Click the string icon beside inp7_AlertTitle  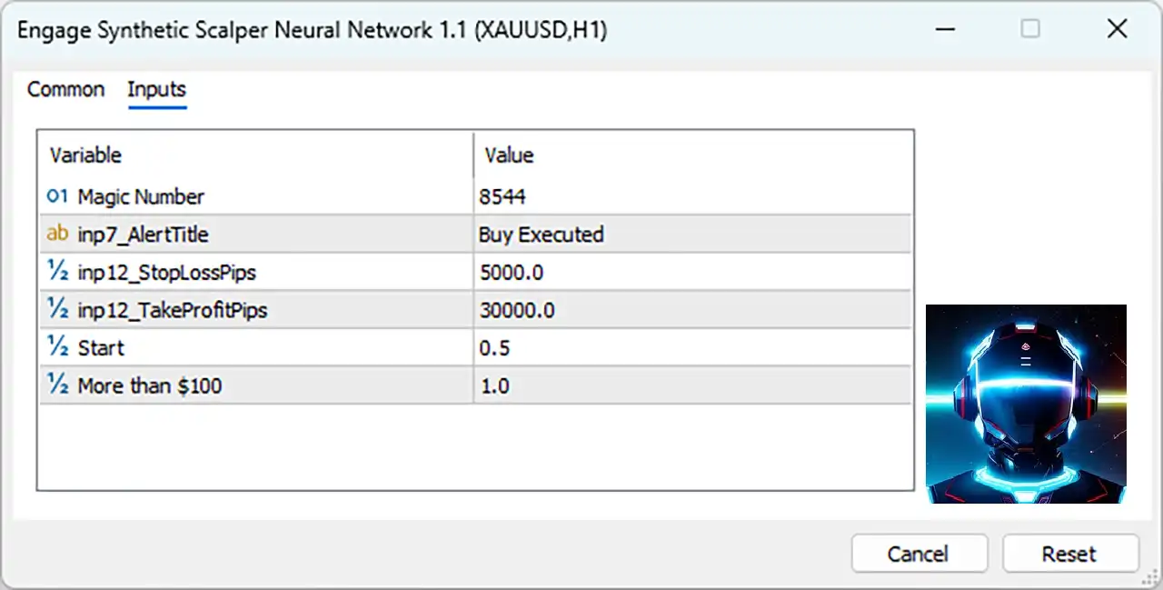coord(57,235)
